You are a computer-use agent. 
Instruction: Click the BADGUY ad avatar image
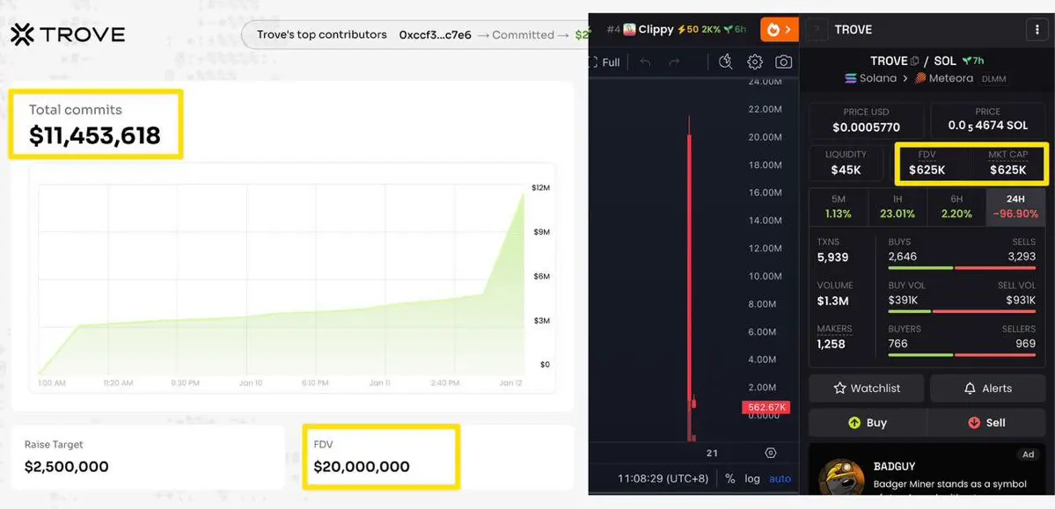841,476
